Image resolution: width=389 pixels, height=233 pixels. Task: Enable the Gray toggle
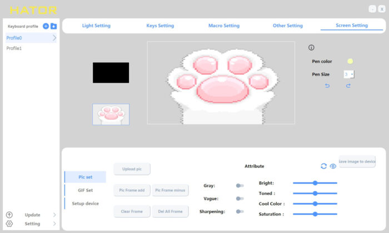(x=240, y=185)
